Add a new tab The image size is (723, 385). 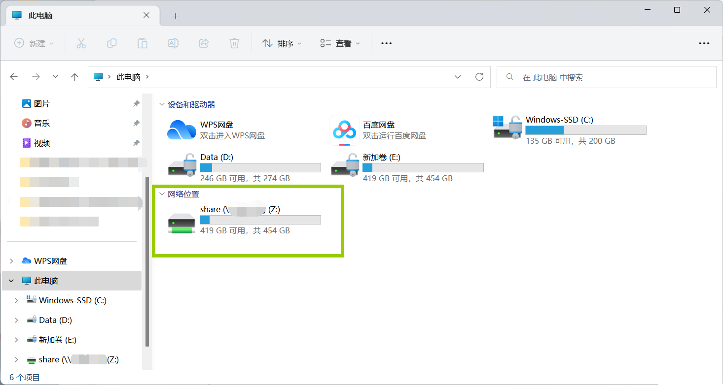[x=176, y=16]
